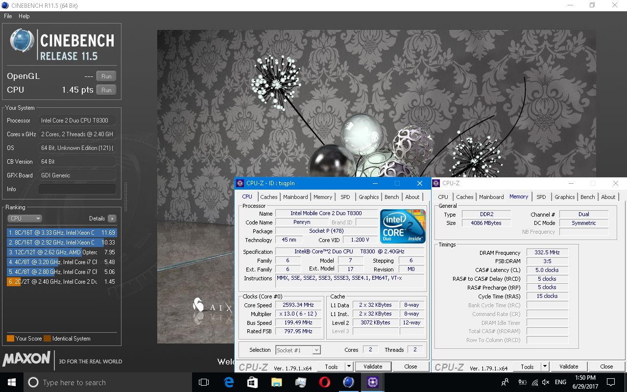The width and height of the screenshot is (627, 392).
Task: Run the OpenGL benchmark
Action: (106, 76)
